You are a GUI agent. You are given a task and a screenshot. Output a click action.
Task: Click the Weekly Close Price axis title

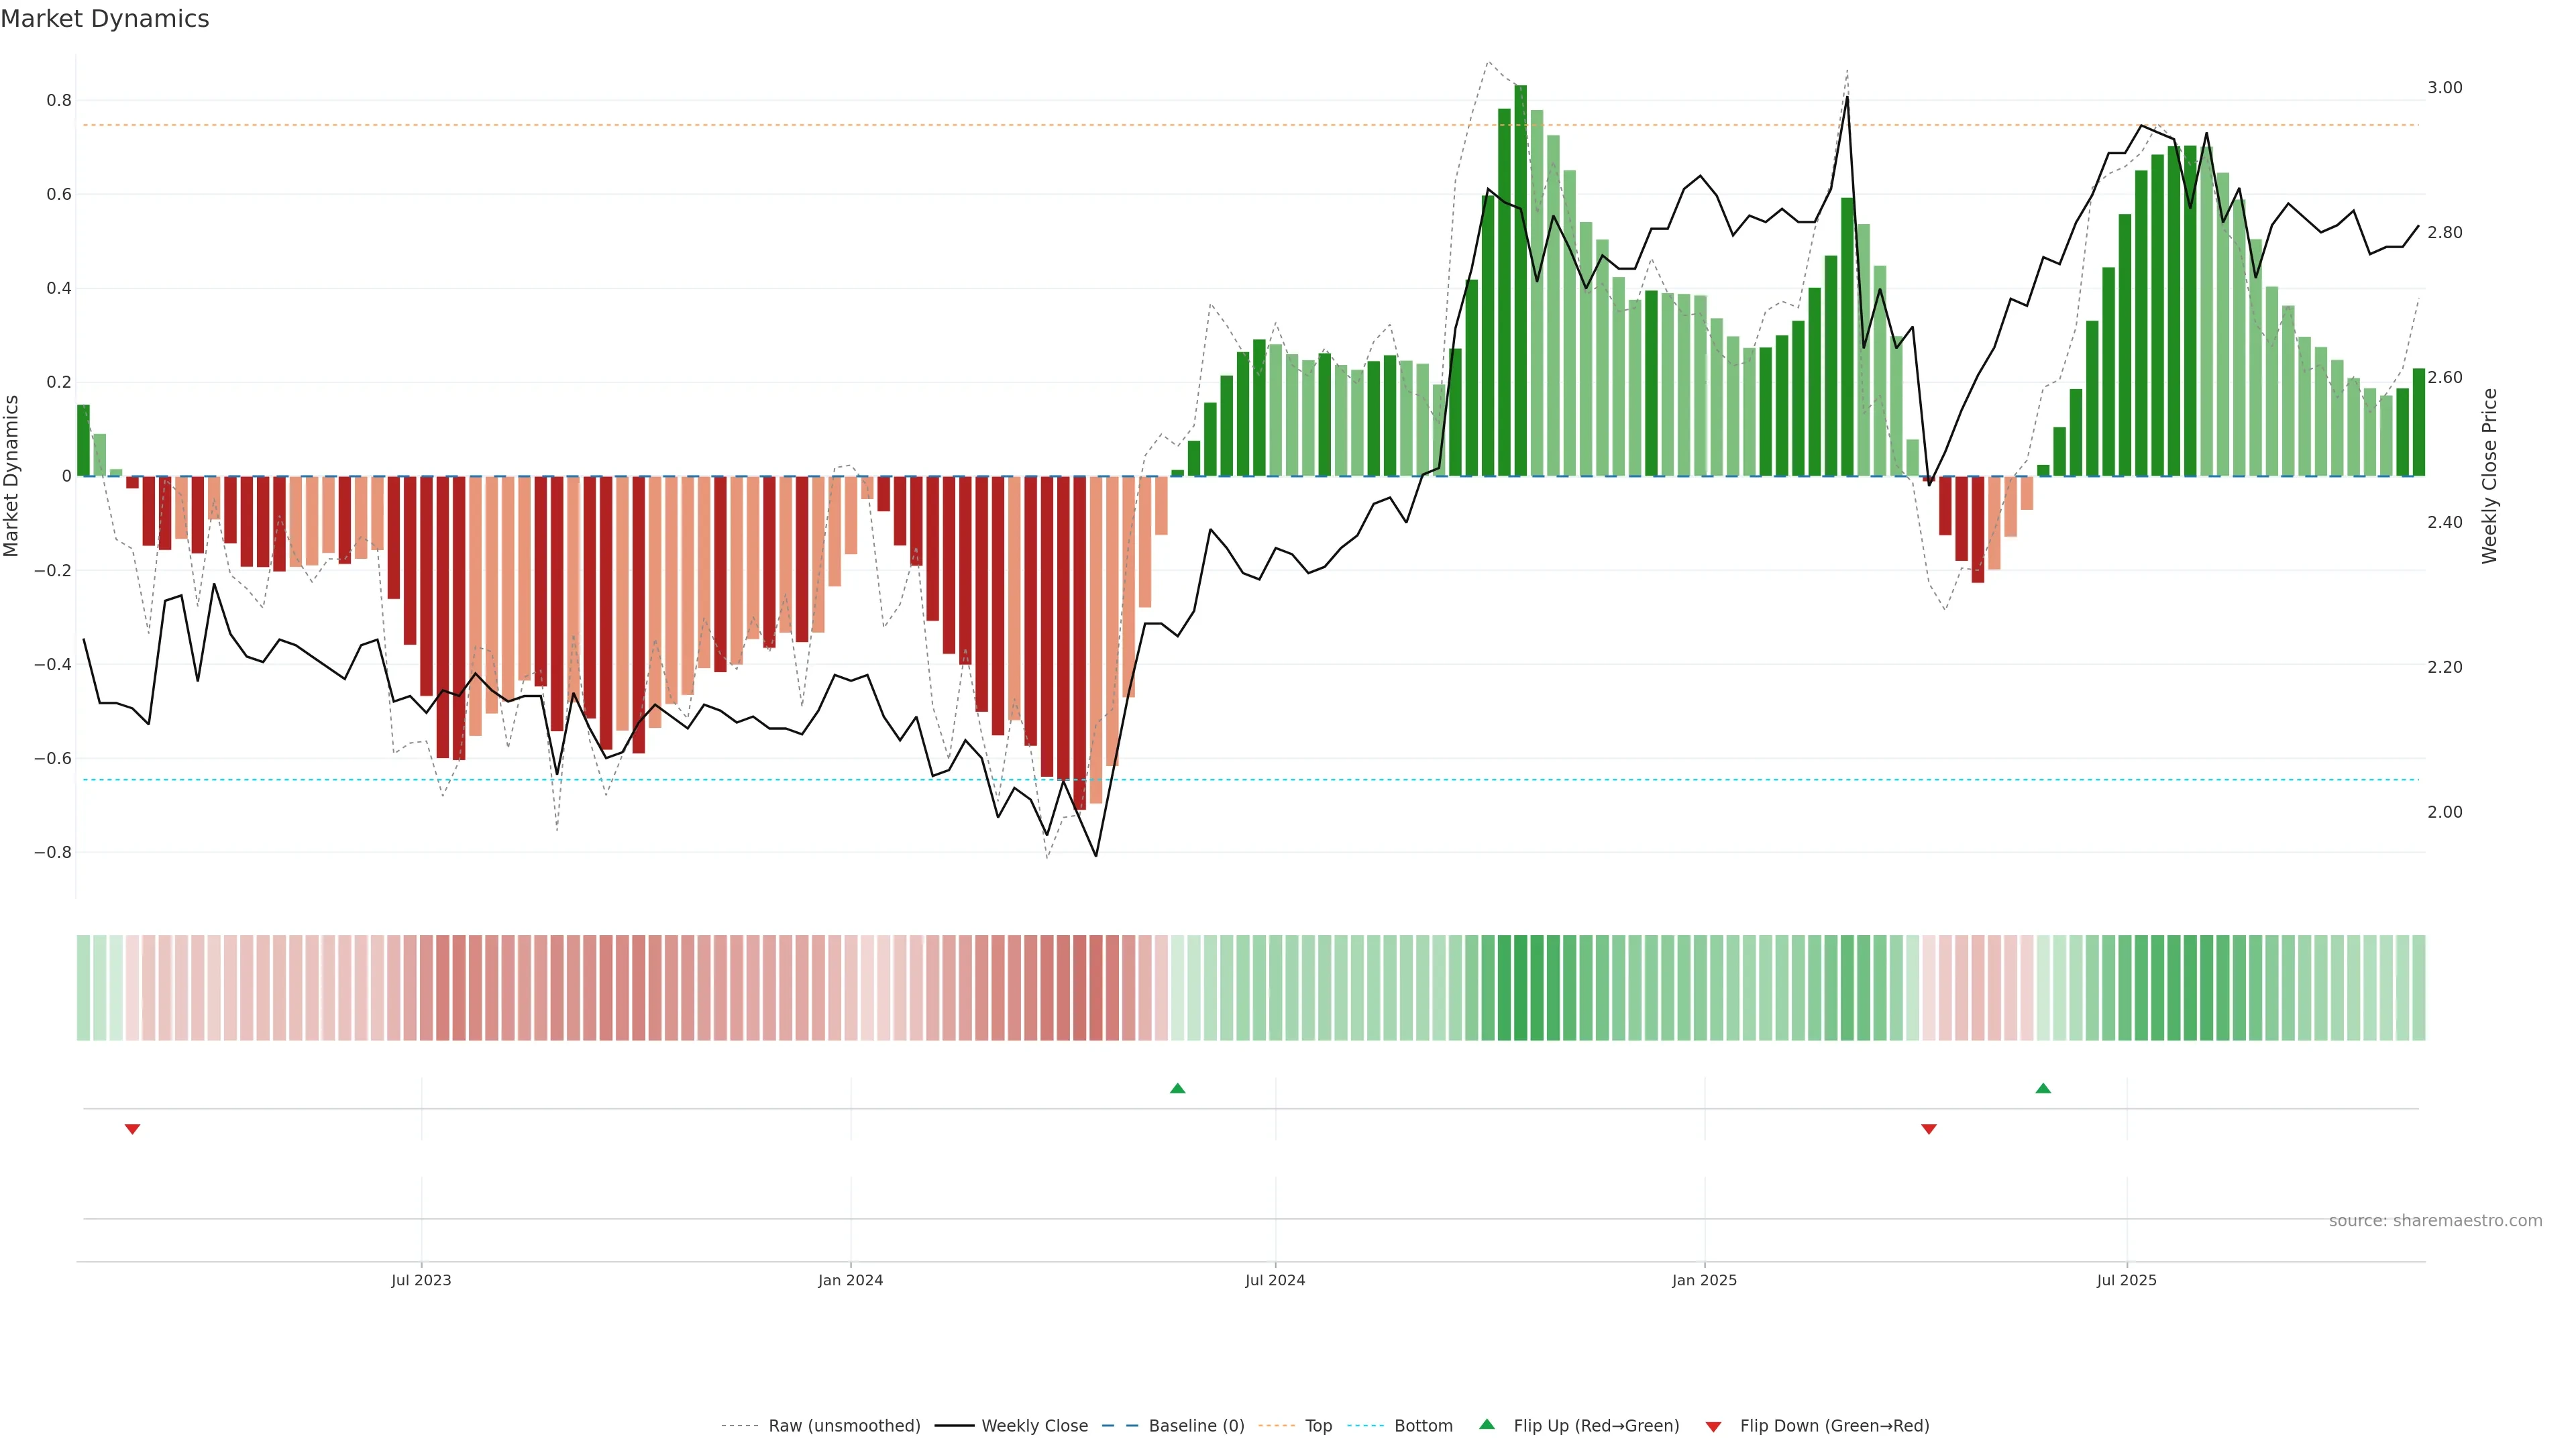click(x=2489, y=476)
